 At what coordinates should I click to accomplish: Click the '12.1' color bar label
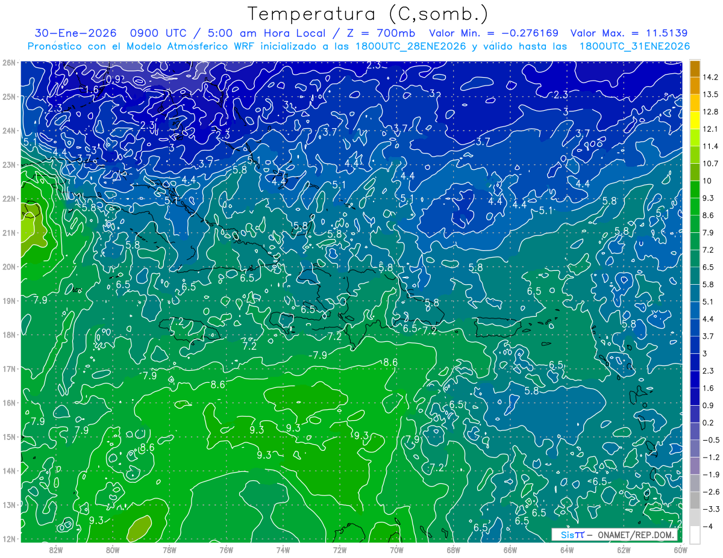tap(710, 129)
